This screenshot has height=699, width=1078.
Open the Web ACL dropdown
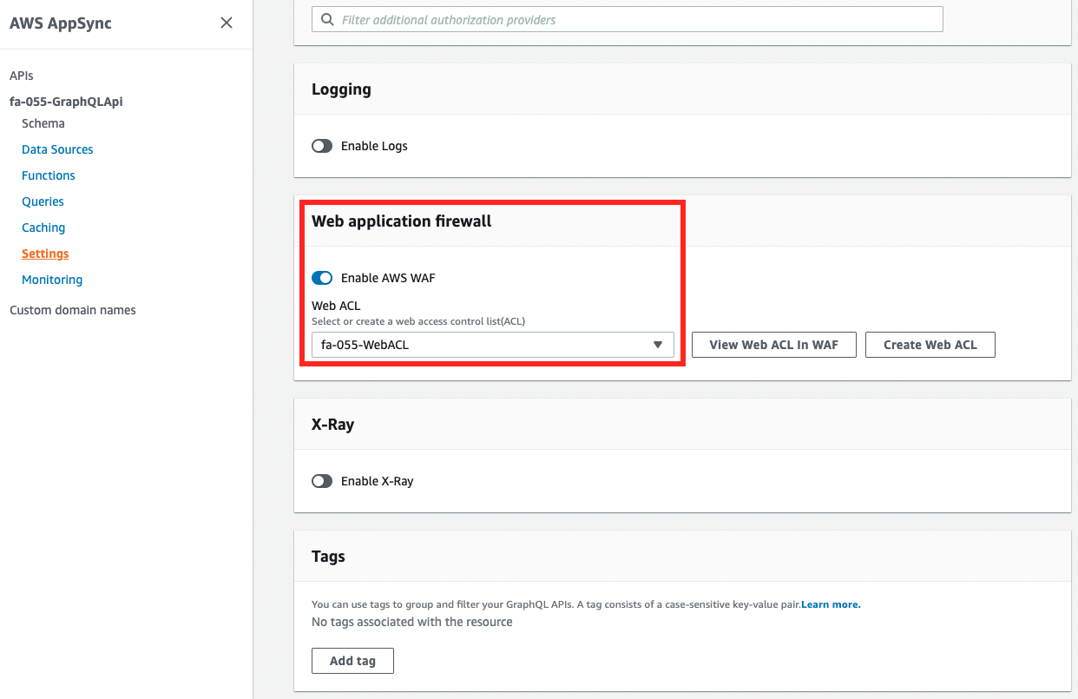point(658,345)
